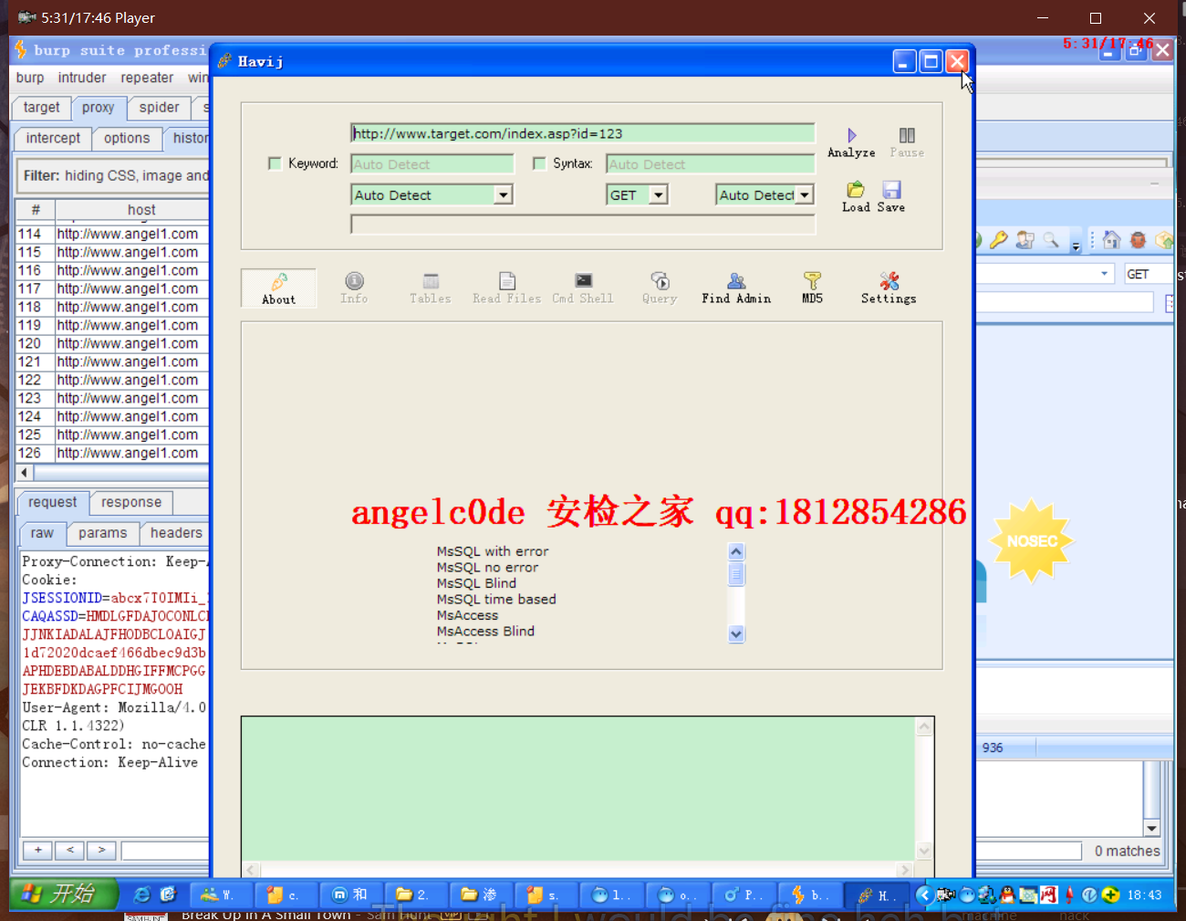Open the Cmd Shell section
The image size is (1186, 921).
pyautogui.click(x=583, y=288)
